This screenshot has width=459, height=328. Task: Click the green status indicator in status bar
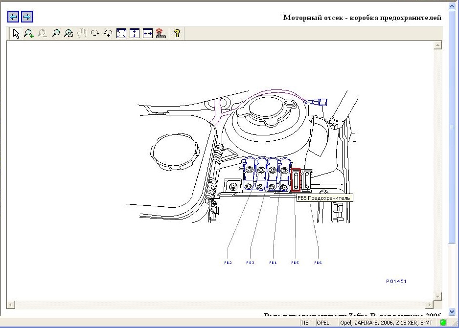click(443, 323)
